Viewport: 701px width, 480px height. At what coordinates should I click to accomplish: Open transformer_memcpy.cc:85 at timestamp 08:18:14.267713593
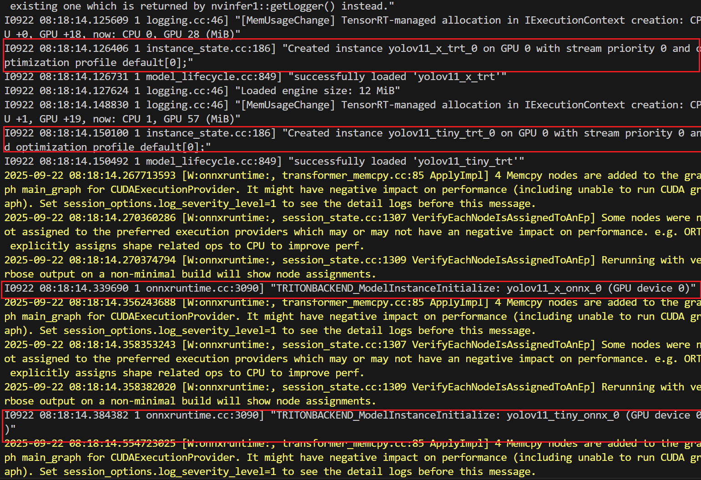[x=353, y=176]
